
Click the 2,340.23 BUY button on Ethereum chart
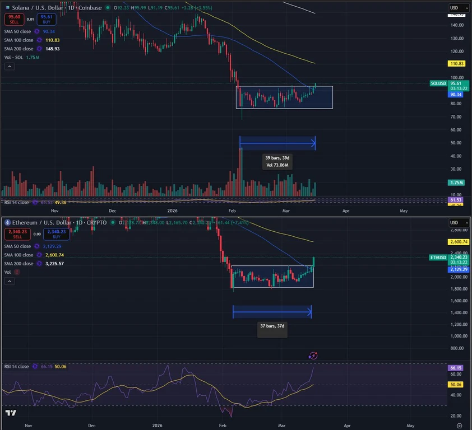(56, 234)
